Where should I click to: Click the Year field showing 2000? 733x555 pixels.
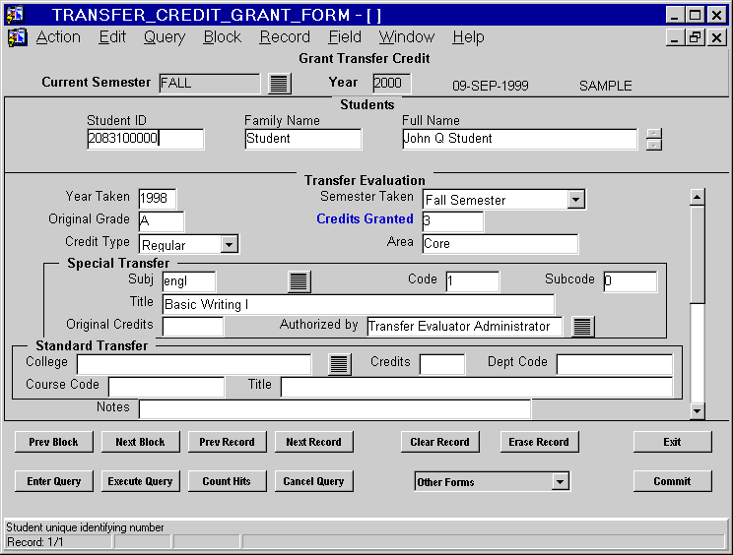[392, 84]
